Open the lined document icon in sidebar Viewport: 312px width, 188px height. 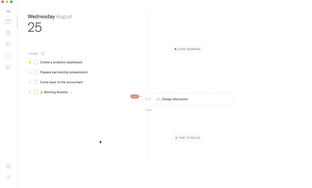coord(8,68)
